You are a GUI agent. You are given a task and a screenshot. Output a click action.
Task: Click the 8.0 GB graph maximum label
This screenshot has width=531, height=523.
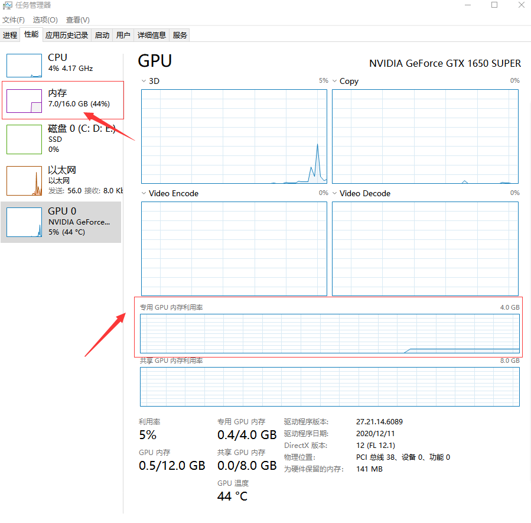pyautogui.click(x=510, y=360)
